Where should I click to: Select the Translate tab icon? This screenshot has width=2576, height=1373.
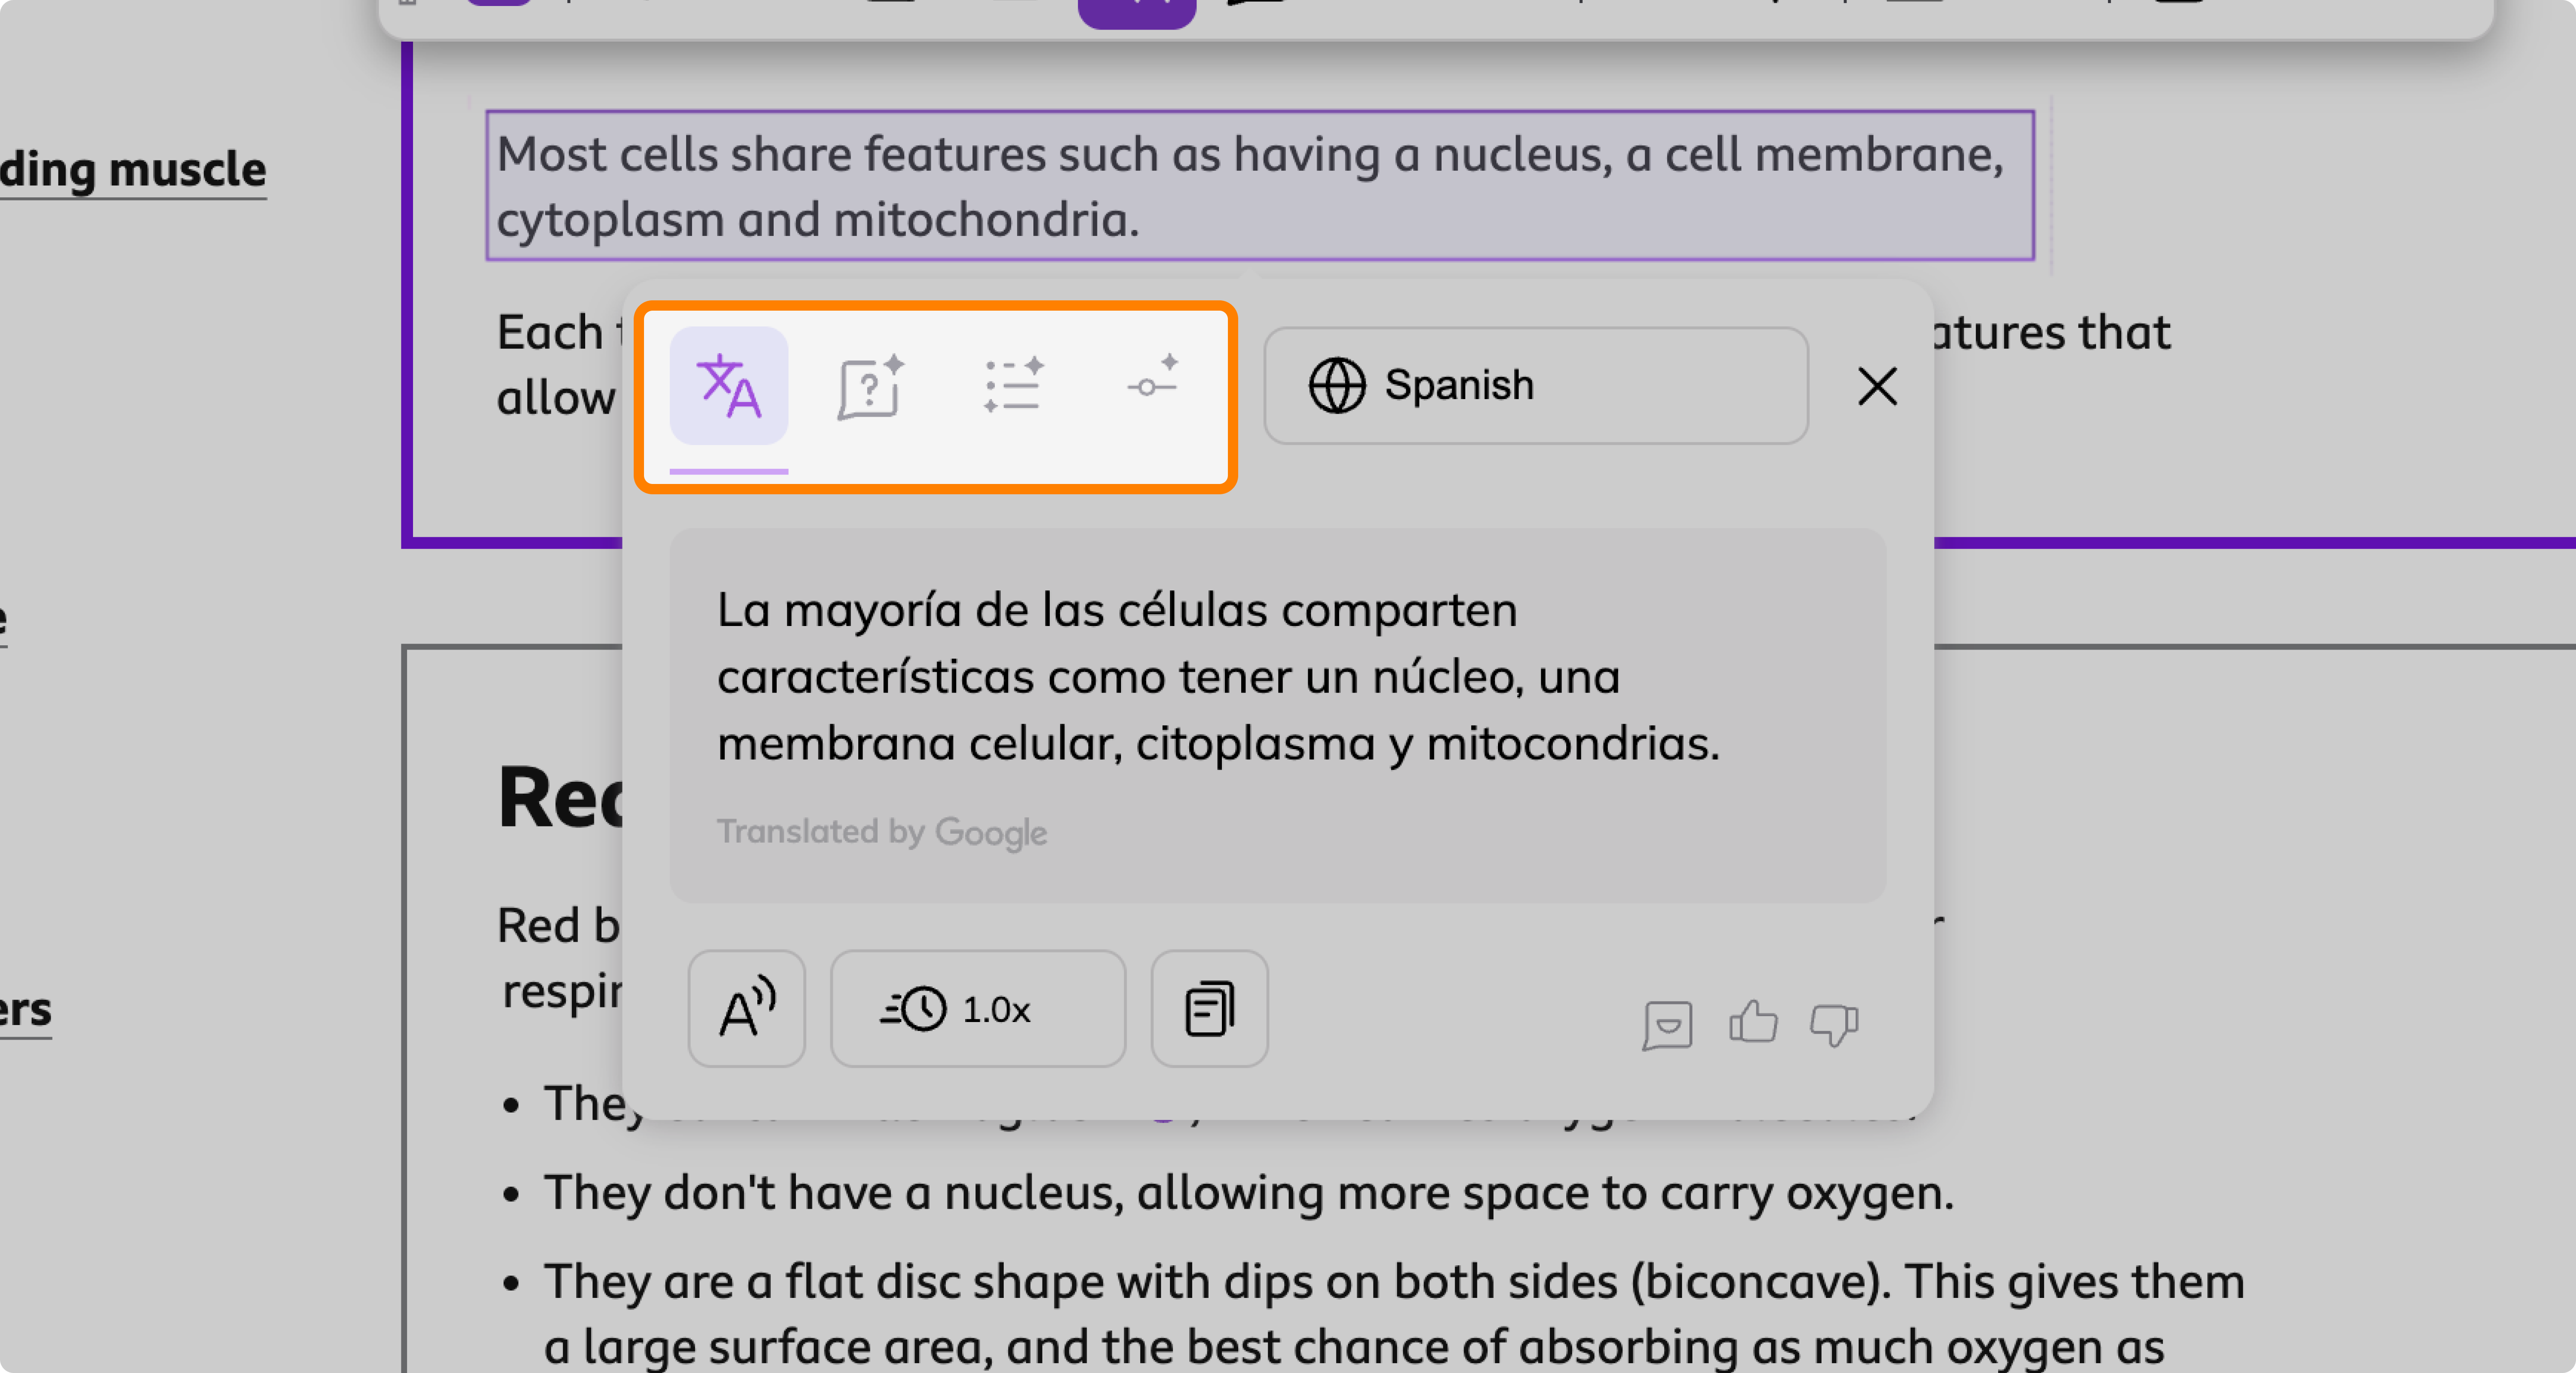(728, 386)
